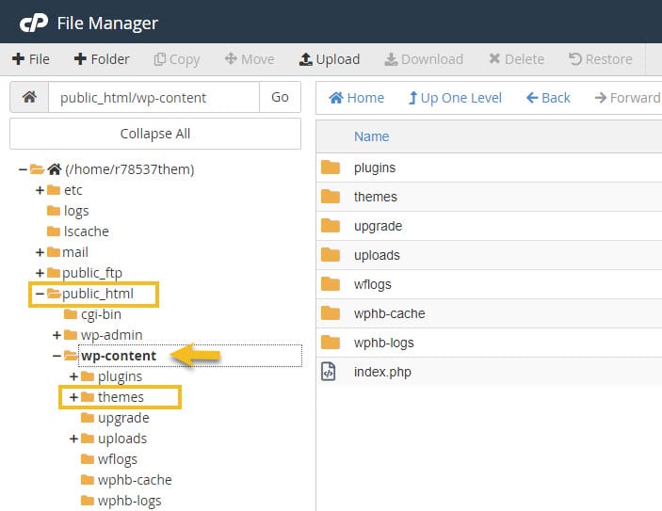This screenshot has width=662, height=511.
Task: Focus the path field showing public_html/wp-content
Action: coord(153,98)
